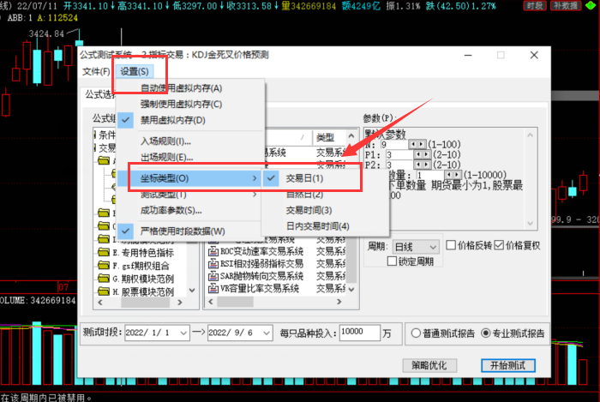Click down arrow of formula list scrollbar
The height and width of the screenshot is (402, 600).
[351, 289]
